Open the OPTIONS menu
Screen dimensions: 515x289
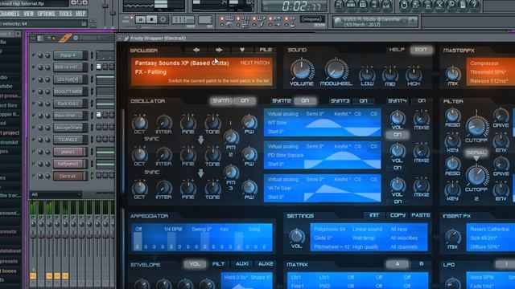(x=46, y=14)
